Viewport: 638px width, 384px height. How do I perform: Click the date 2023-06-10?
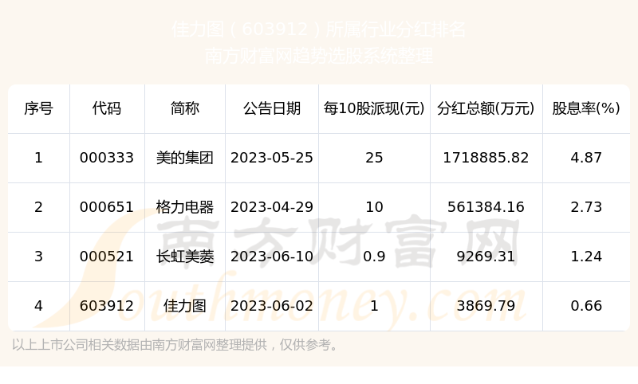click(x=272, y=257)
